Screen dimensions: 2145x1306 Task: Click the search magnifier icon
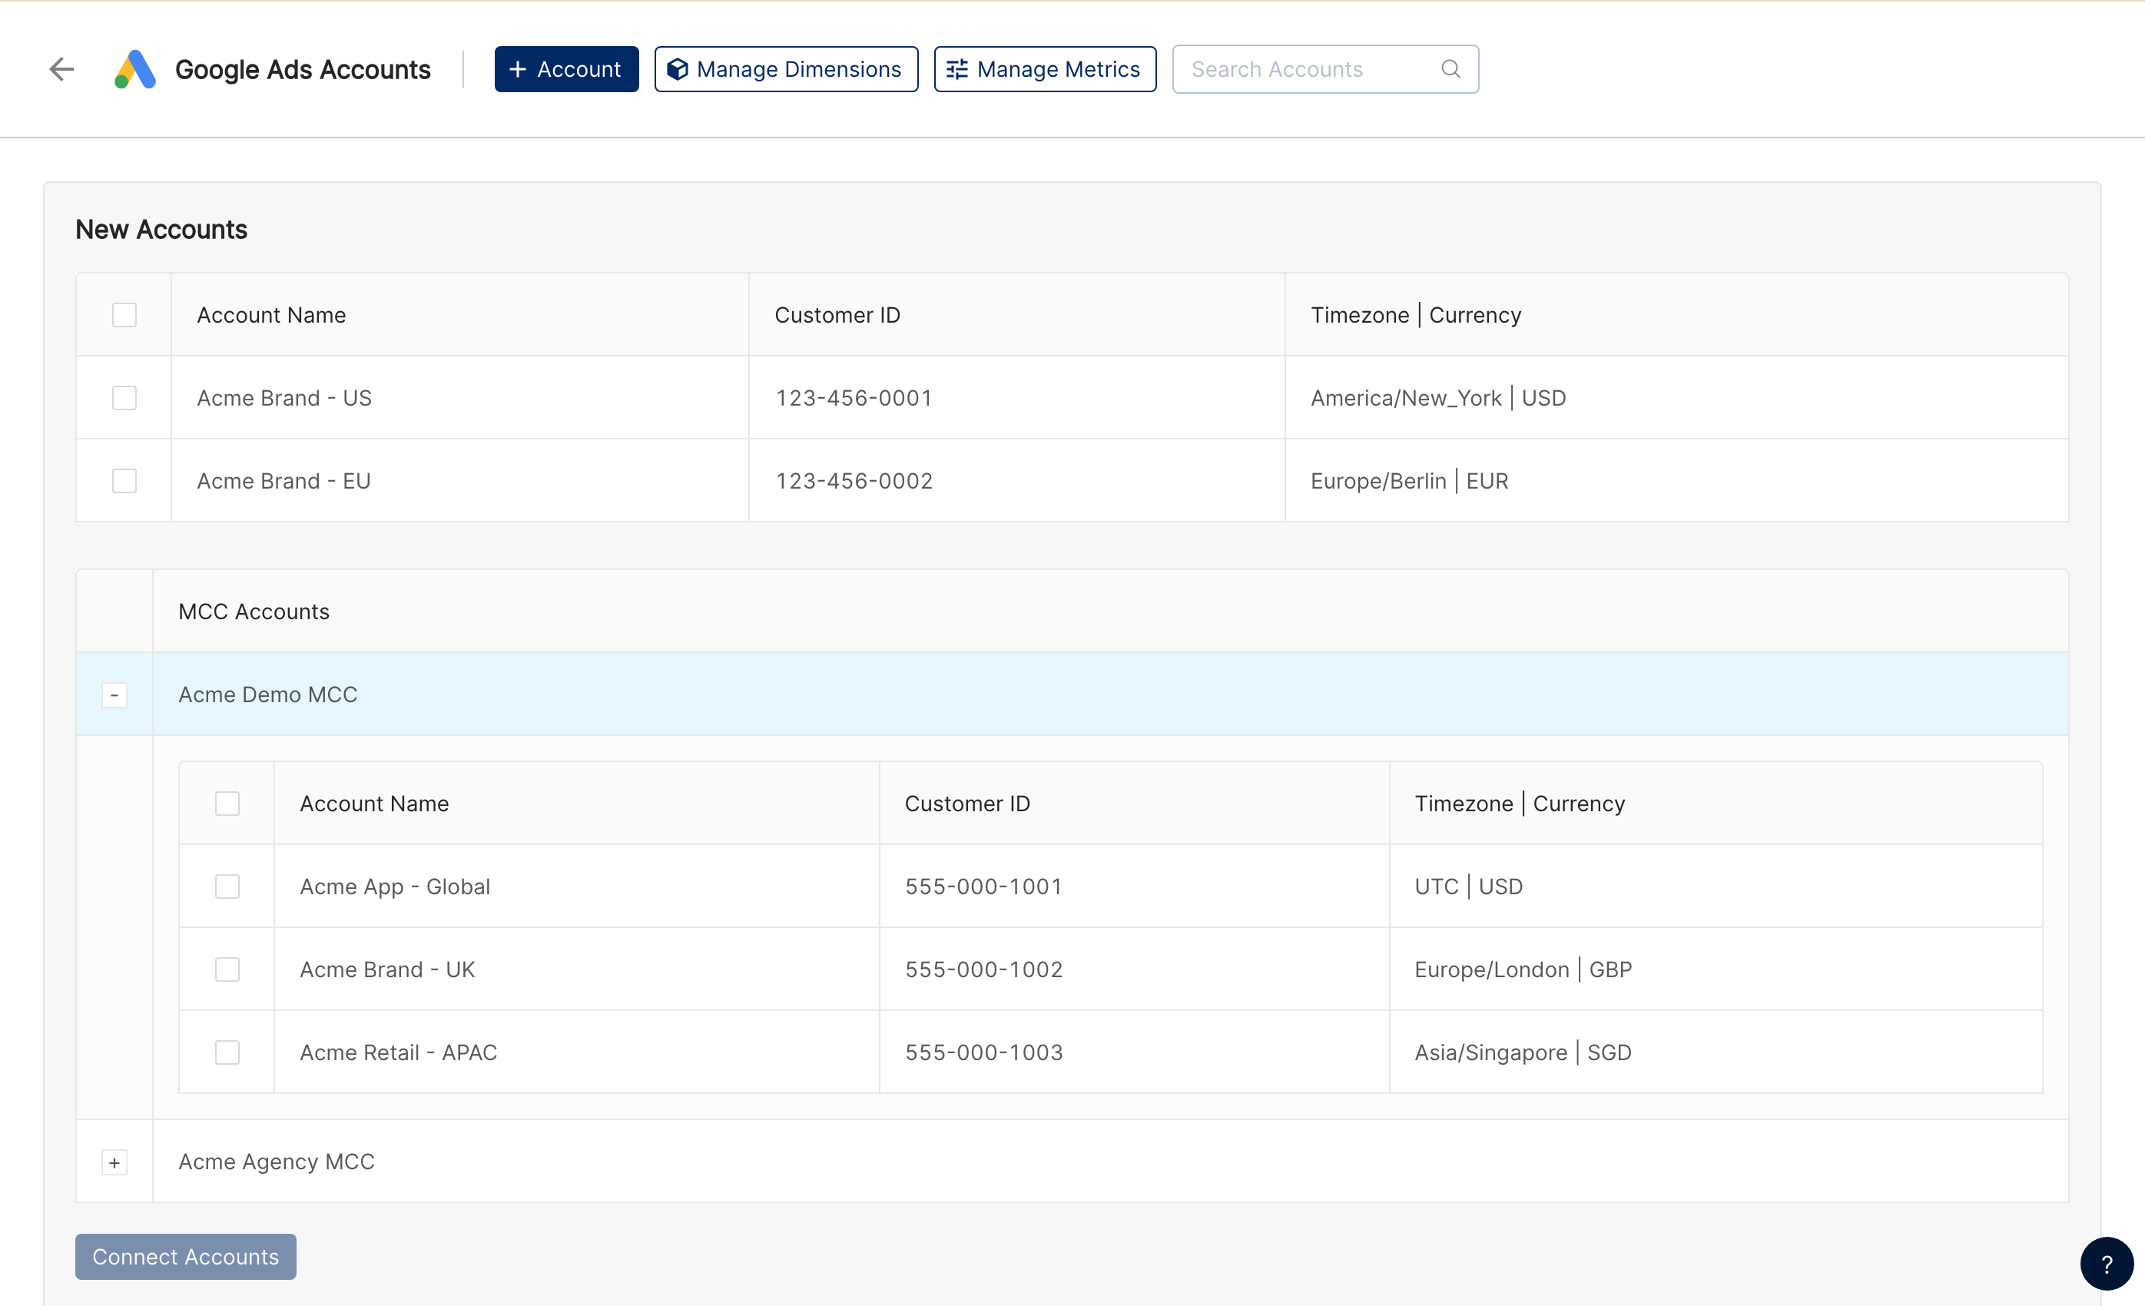click(x=1450, y=69)
